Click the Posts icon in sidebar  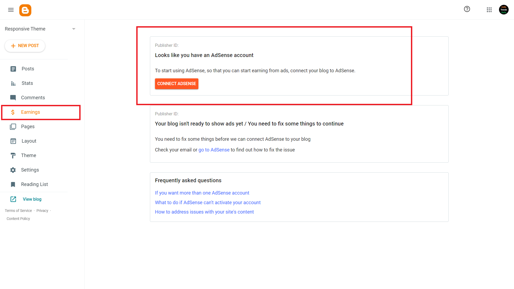click(x=13, y=69)
